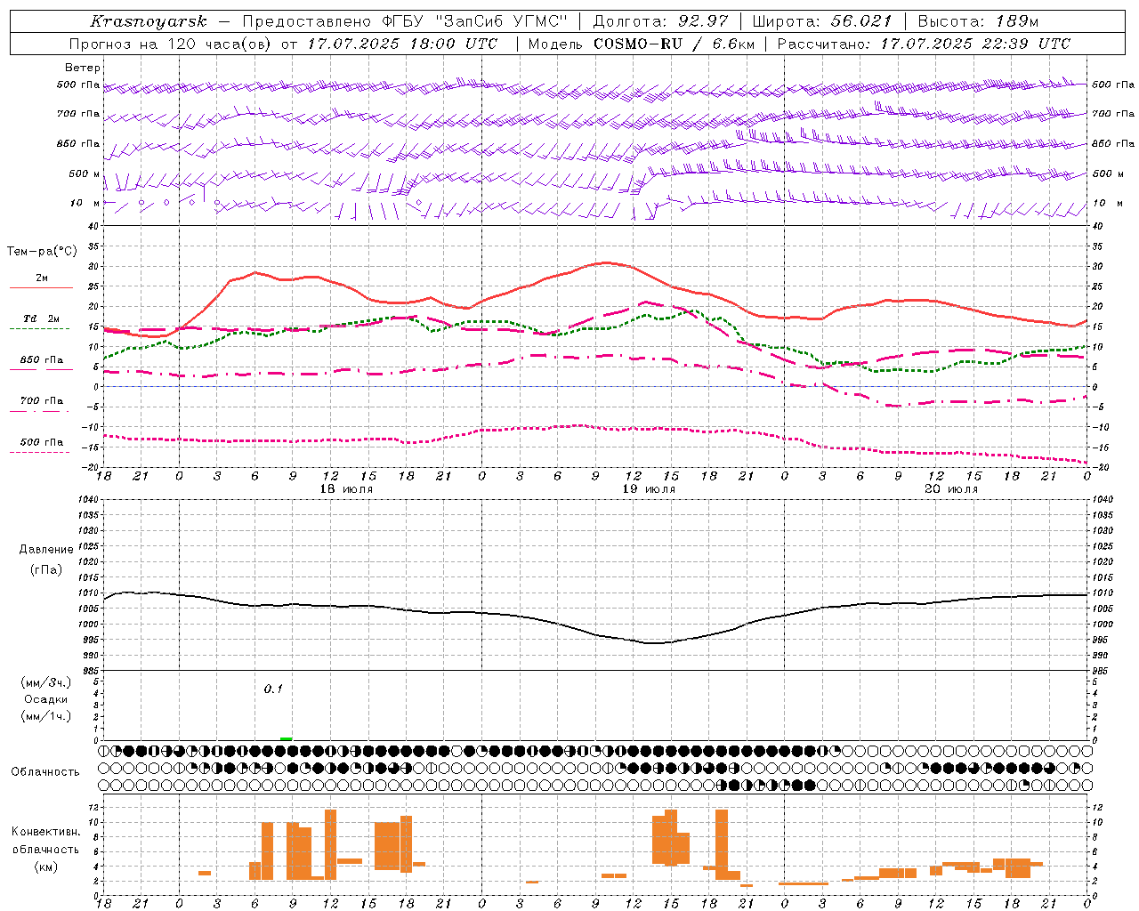
Task: Click the Td 2м dew point legend entry
Action: click(42, 322)
